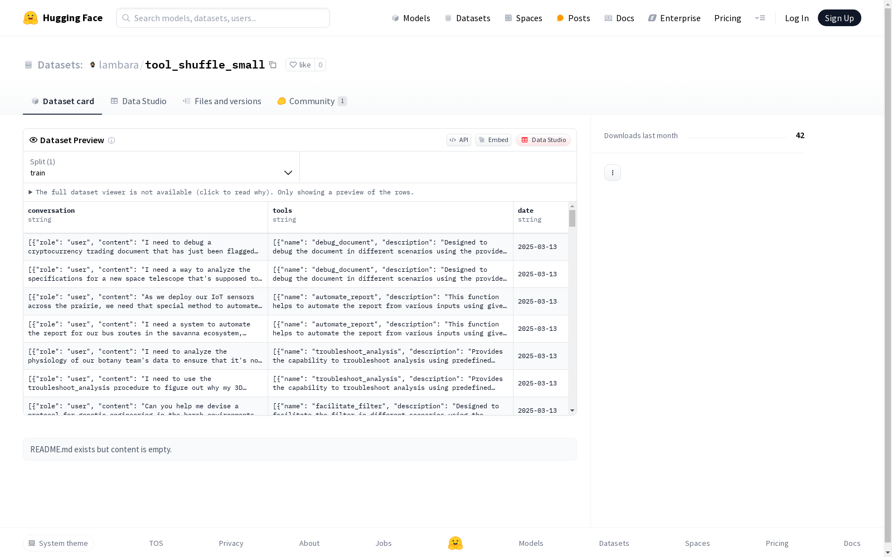Click the bus routes savanna conversation cell
Image resolution: width=892 pixels, height=557 pixels.
click(x=146, y=329)
